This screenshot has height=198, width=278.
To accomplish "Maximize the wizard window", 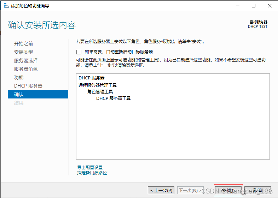I will pyautogui.click(x=254, y=6).
